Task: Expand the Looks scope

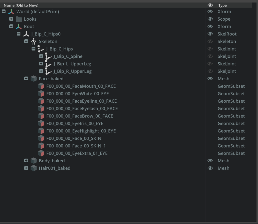Action: (x=11, y=19)
